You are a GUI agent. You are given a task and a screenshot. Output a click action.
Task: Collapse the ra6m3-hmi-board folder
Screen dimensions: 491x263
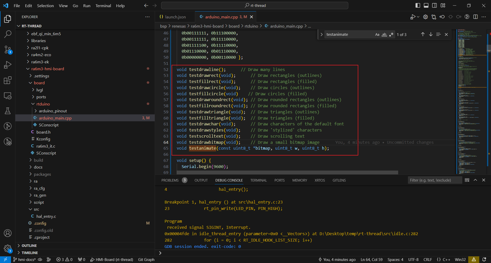coord(85,69)
